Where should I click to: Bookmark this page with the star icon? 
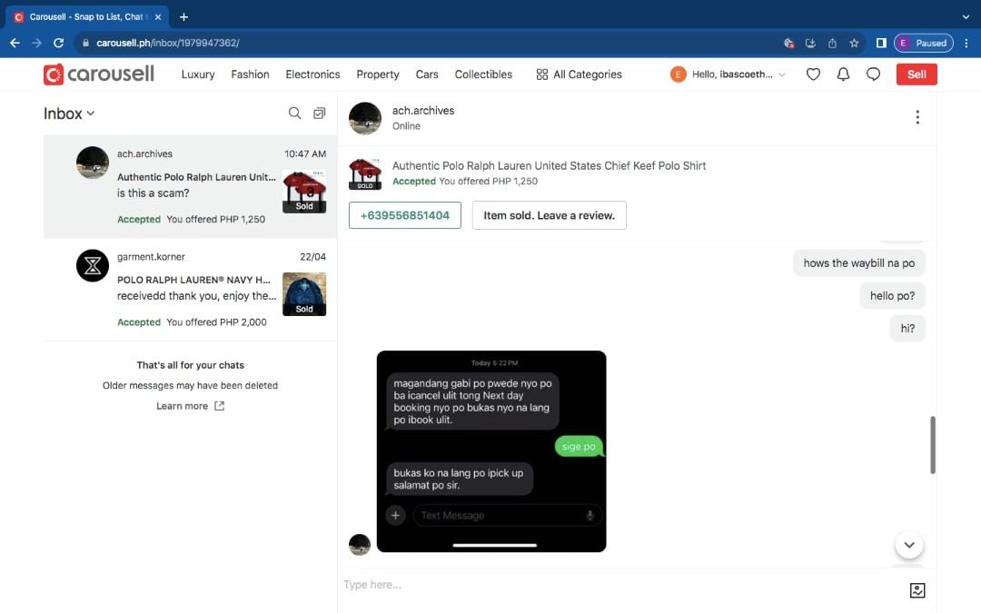point(854,44)
